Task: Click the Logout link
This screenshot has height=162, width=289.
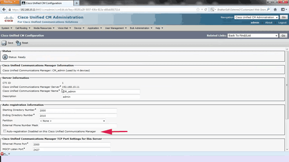Action: click(282, 23)
